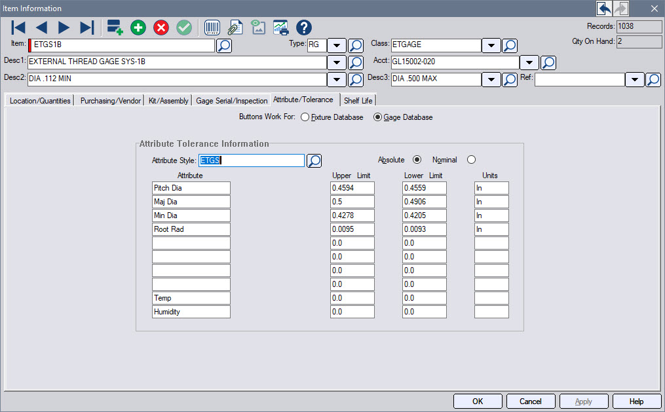Screen dimensions: 665x412
Task: Delete the record using the red X icon
Action: [x=161, y=27]
